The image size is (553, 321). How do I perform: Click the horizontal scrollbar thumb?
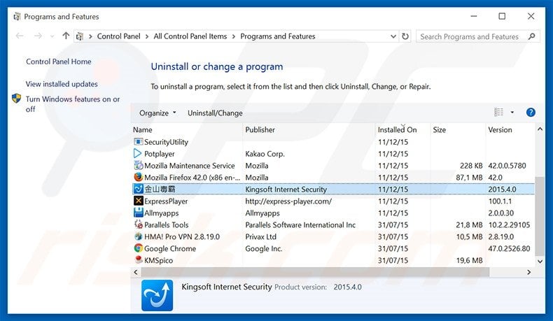pyautogui.click(x=315, y=272)
